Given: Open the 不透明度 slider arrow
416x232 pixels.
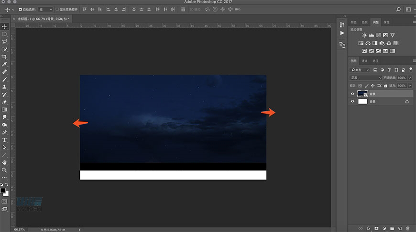Looking at the screenshot, I should pyautogui.click(x=410, y=78).
